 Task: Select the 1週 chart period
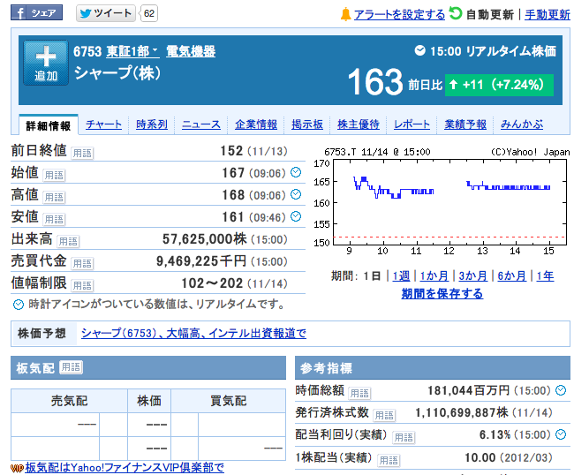(401, 276)
